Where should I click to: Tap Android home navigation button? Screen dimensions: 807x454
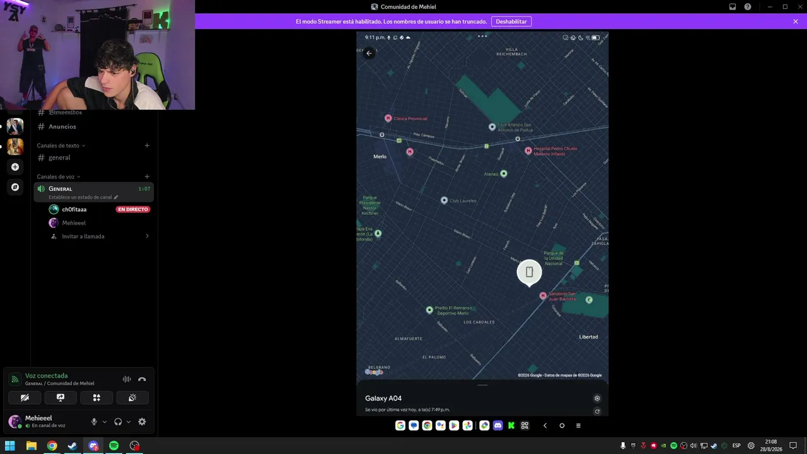[x=562, y=426]
